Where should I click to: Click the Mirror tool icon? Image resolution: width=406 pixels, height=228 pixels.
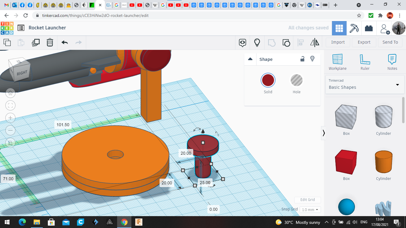314,42
